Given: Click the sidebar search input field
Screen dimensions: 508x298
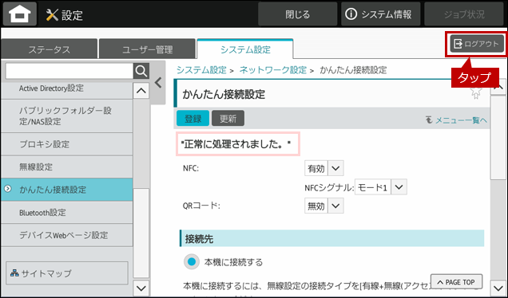Looking at the screenshot, I should click(69, 71).
